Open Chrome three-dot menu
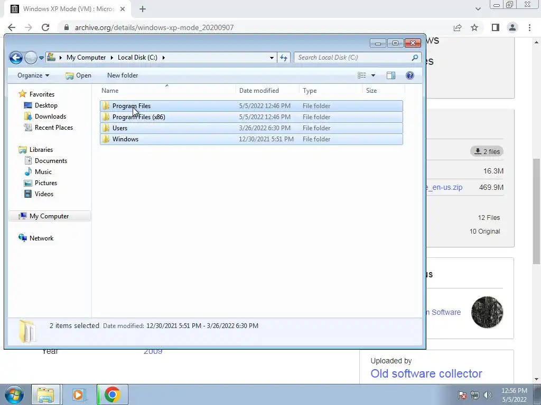The height and width of the screenshot is (405, 541). point(529,27)
